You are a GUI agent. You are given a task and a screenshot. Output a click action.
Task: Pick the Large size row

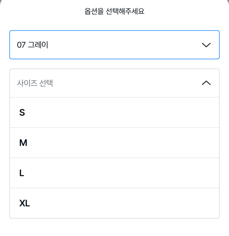[114, 173]
